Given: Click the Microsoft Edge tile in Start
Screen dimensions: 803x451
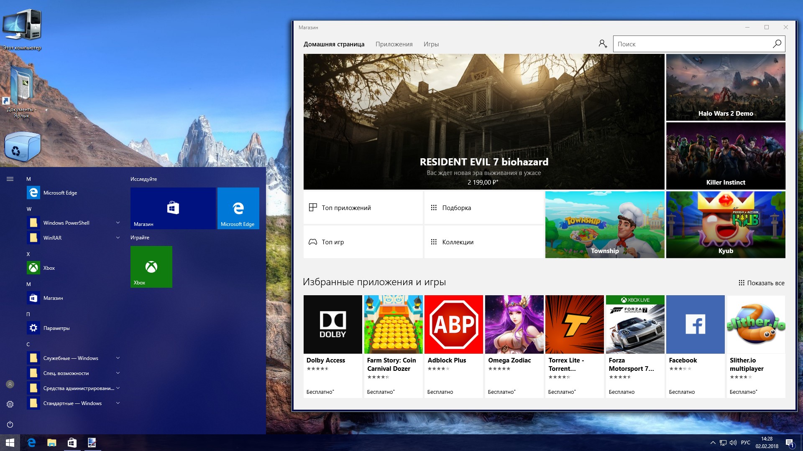Looking at the screenshot, I should pyautogui.click(x=238, y=208).
